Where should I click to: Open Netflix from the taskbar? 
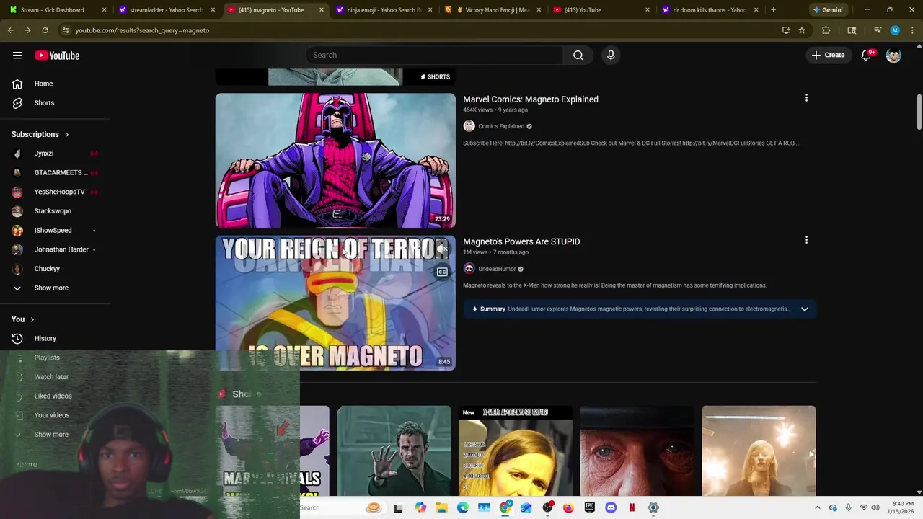tap(632, 507)
